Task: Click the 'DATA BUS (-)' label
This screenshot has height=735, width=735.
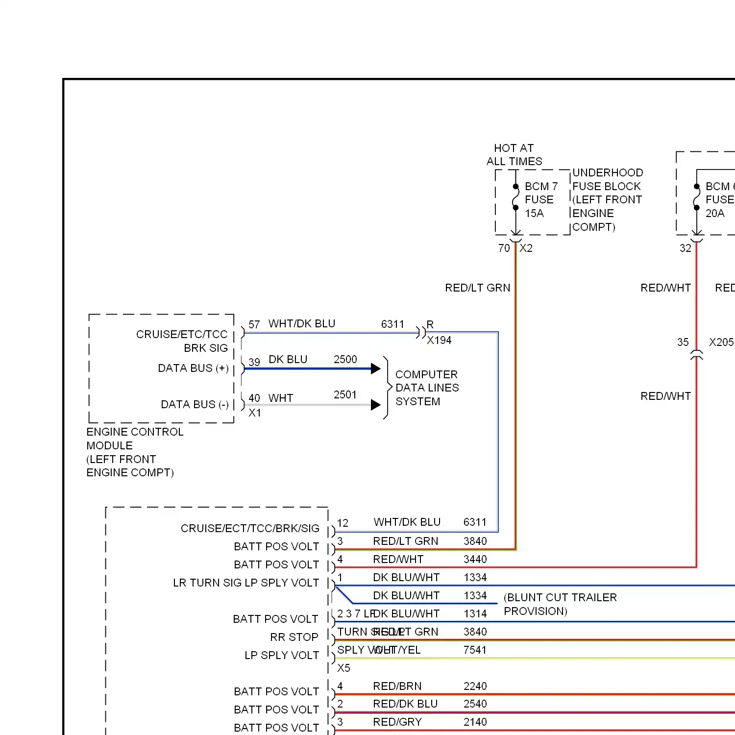Action: click(x=195, y=404)
